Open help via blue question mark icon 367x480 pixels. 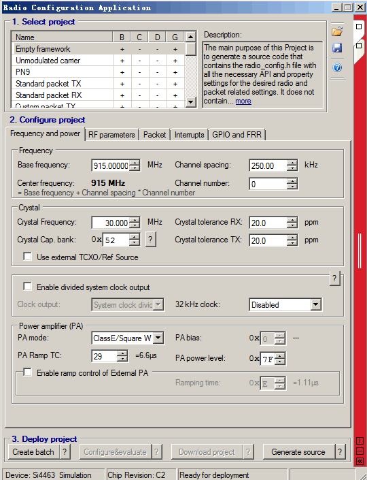[337, 67]
